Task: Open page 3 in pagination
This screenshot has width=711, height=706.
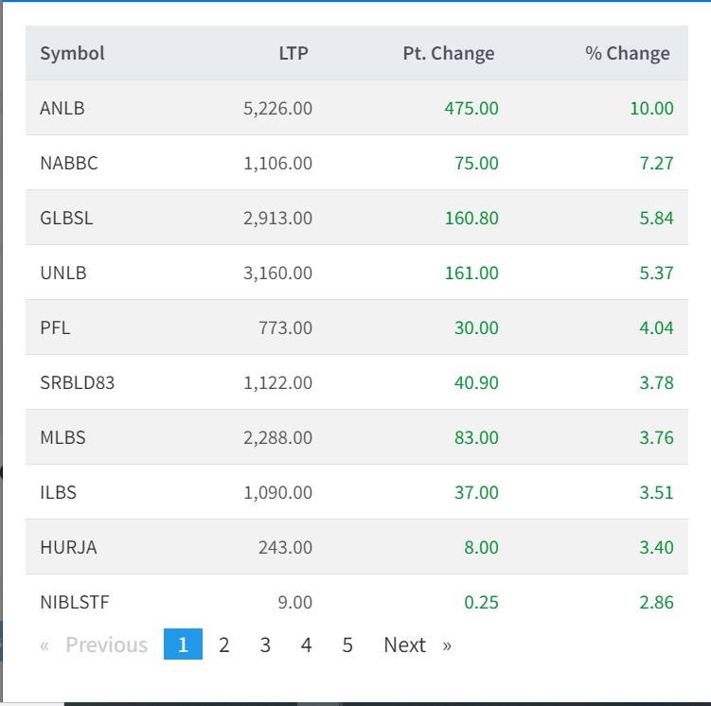Action: [265, 644]
